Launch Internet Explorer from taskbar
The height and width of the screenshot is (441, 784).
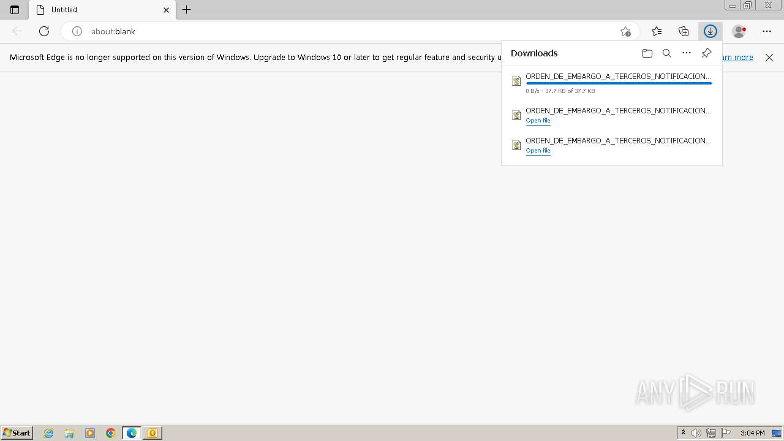tap(49, 433)
